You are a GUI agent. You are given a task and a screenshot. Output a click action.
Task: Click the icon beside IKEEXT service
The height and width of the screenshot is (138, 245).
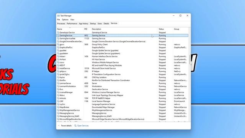tap(58, 65)
